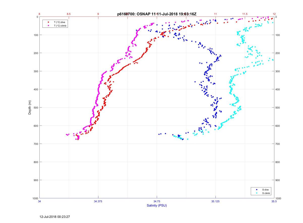Click temperature tick label '8.5' on top axis
This screenshot has width=303, height=223.
(x=69, y=14)
